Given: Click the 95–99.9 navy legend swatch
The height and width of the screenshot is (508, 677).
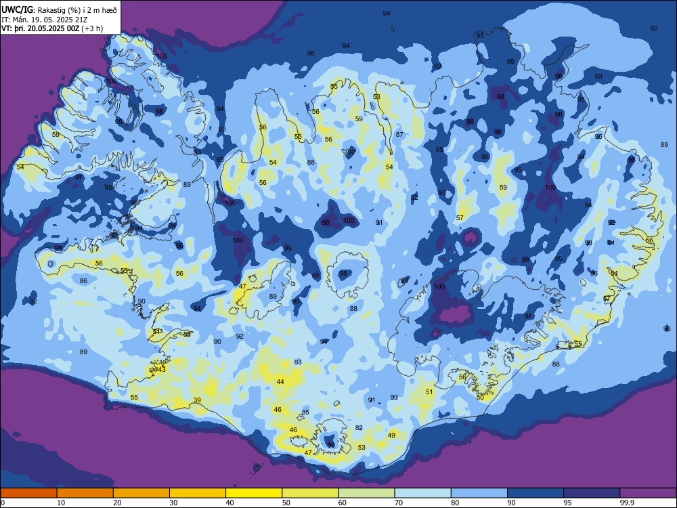Looking at the screenshot, I should click(x=592, y=493).
